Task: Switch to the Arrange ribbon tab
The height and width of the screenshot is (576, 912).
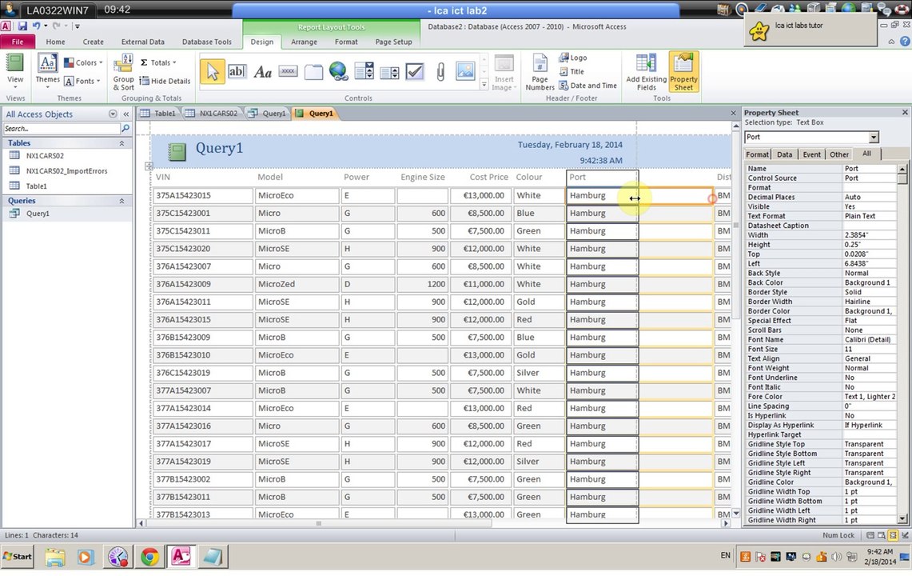Action: (305, 42)
